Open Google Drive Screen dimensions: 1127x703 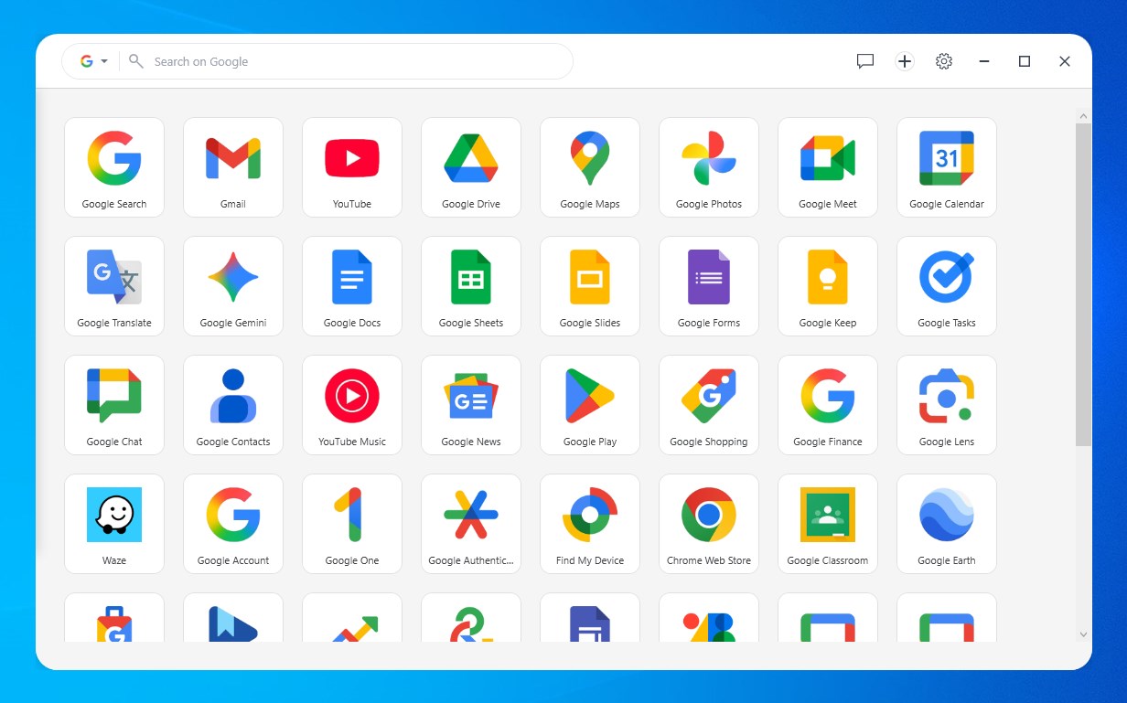[471, 167]
